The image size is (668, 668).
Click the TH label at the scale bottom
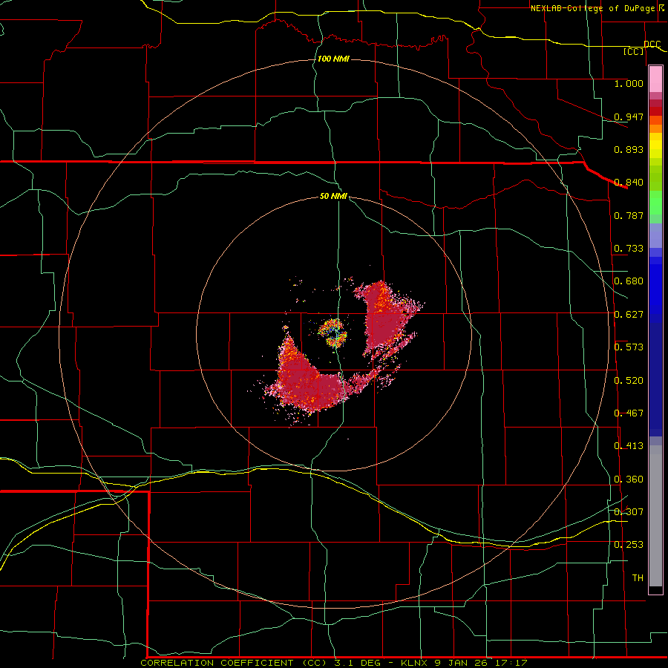point(638,577)
